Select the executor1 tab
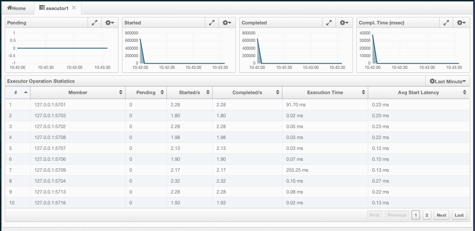 click(54, 8)
